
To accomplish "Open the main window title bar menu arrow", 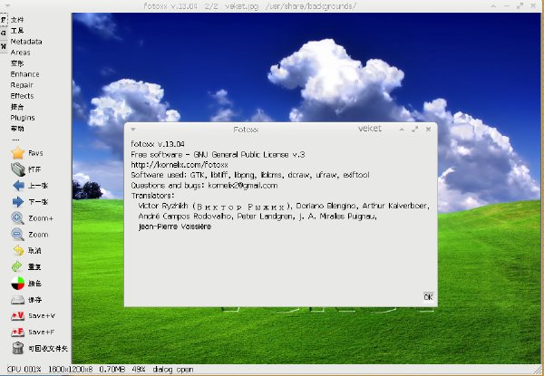I will click(7, 6).
